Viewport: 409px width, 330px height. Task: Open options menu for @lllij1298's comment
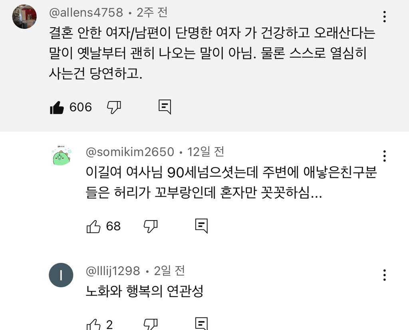pos(384,274)
